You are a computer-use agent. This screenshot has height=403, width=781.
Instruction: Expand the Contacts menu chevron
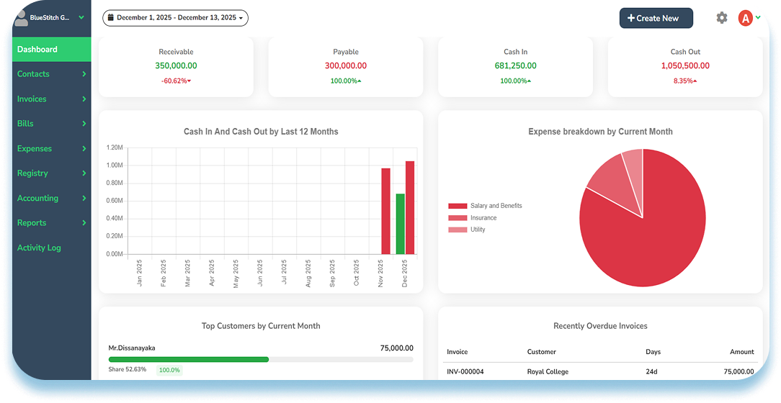[x=84, y=73]
